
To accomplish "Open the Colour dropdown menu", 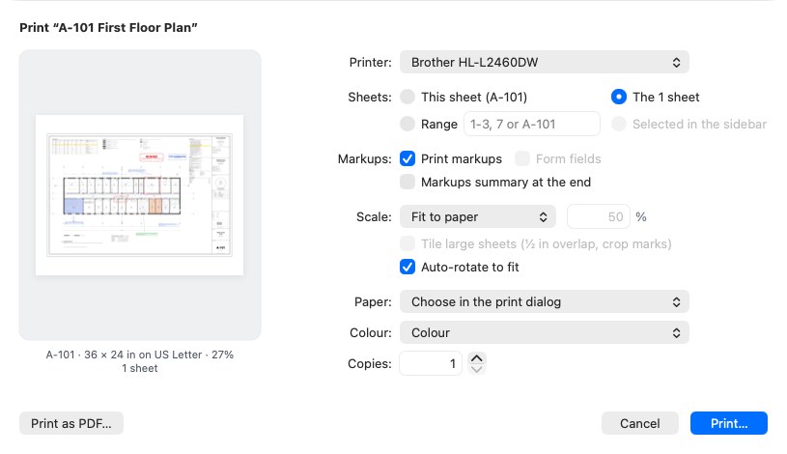I will [x=544, y=333].
